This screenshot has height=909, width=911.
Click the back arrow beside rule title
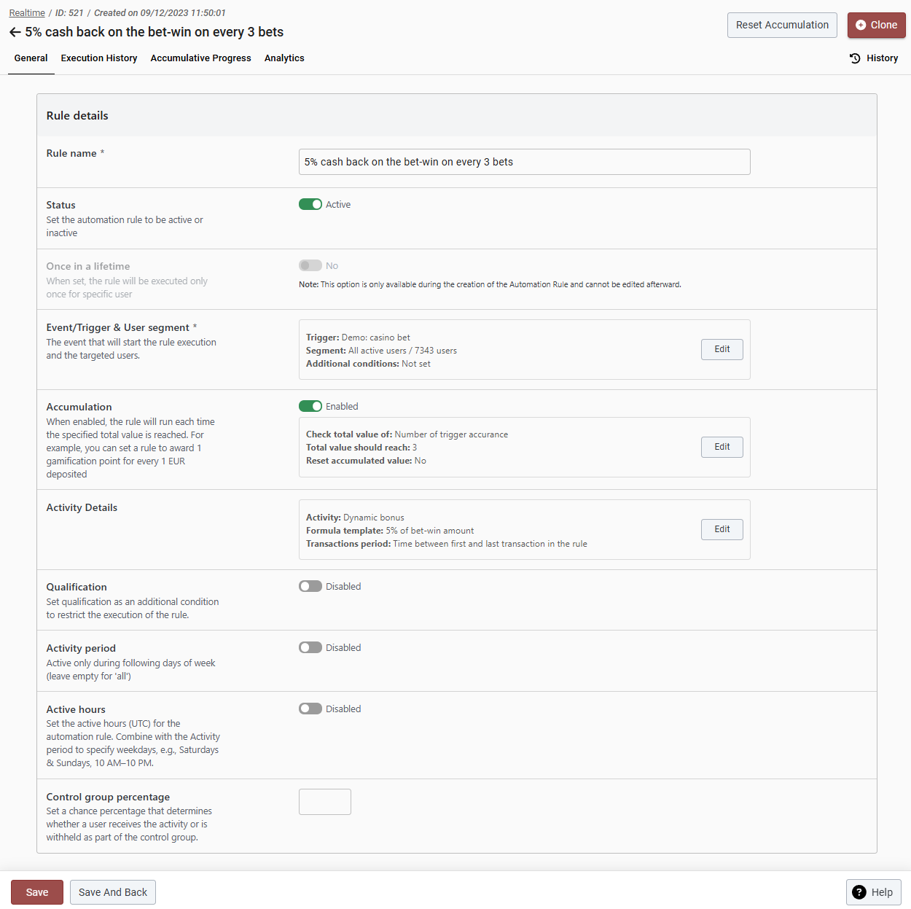[x=15, y=32]
